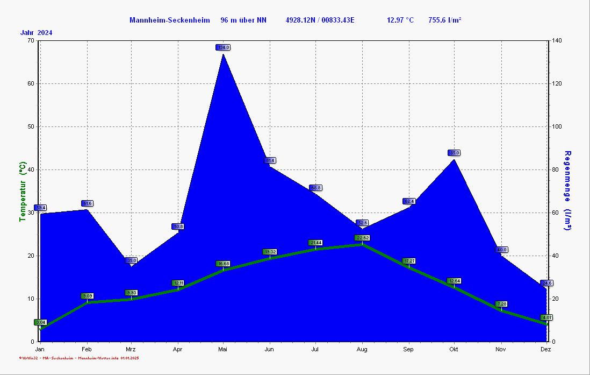Click the 134.0 rainfall label for May
590x375 pixels.
click(x=224, y=47)
